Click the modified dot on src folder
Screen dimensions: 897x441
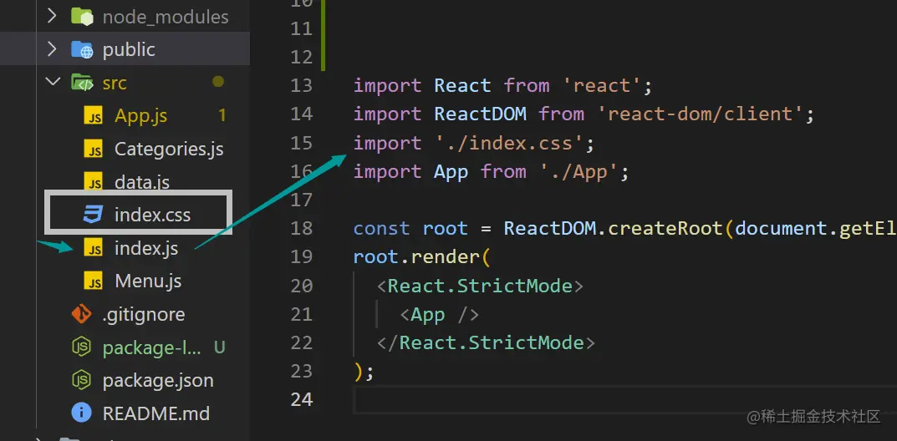coord(218,82)
